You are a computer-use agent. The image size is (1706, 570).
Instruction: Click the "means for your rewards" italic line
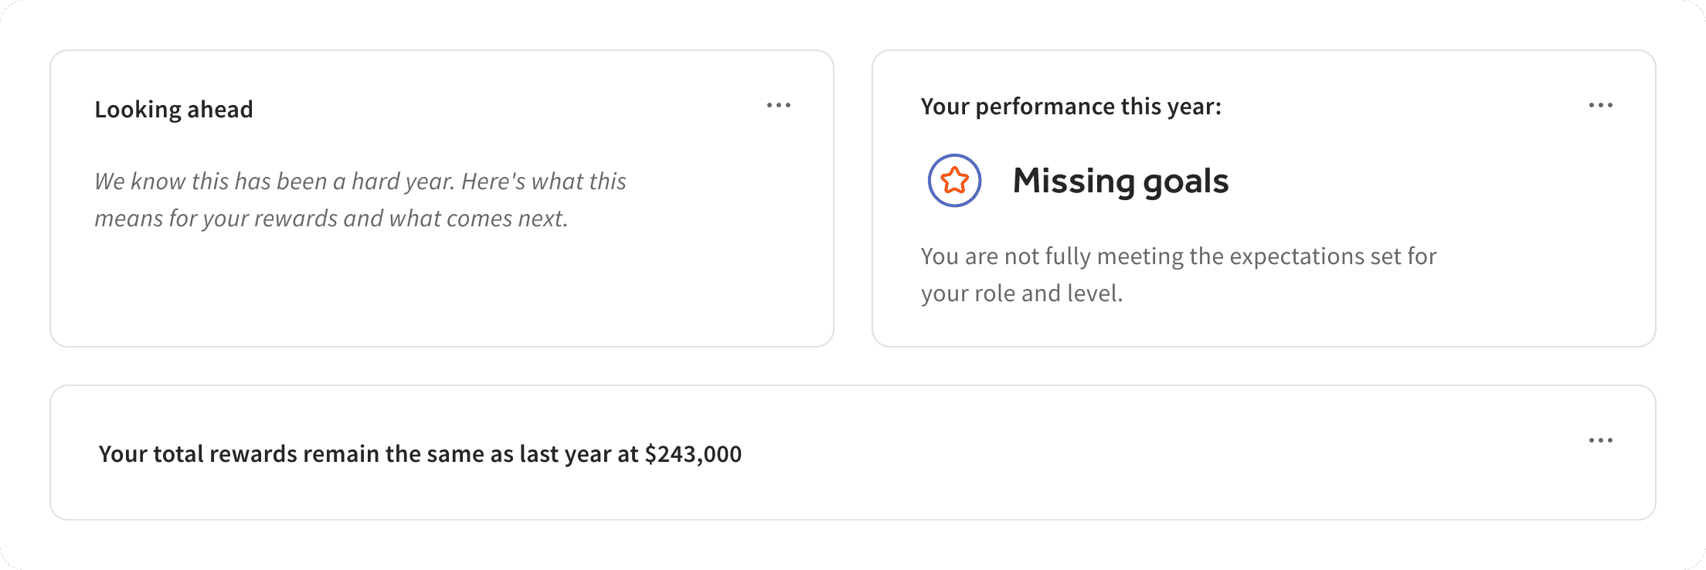coord(331,219)
